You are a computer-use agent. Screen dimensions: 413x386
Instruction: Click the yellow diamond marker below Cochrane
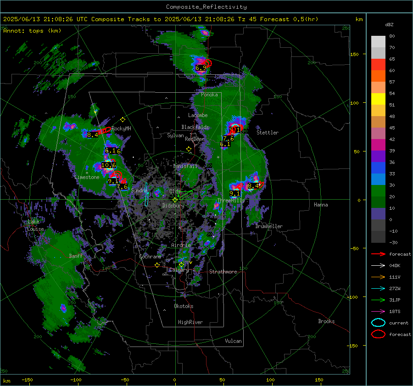pos(157,265)
